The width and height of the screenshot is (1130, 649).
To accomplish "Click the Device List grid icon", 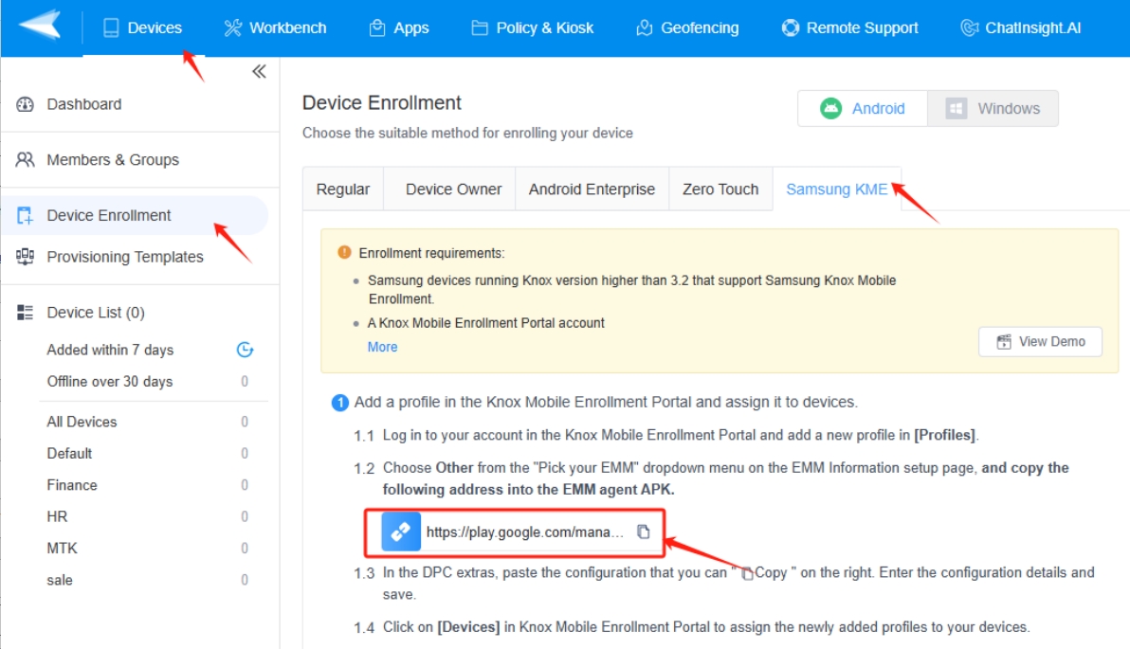I will (26, 313).
